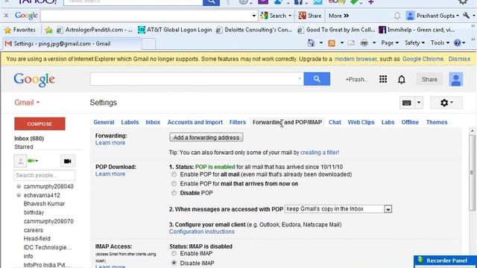Screen dimensions: 477x268
Task: Select Enable POP for mail that arrives from now on
Action: tap(174, 184)
